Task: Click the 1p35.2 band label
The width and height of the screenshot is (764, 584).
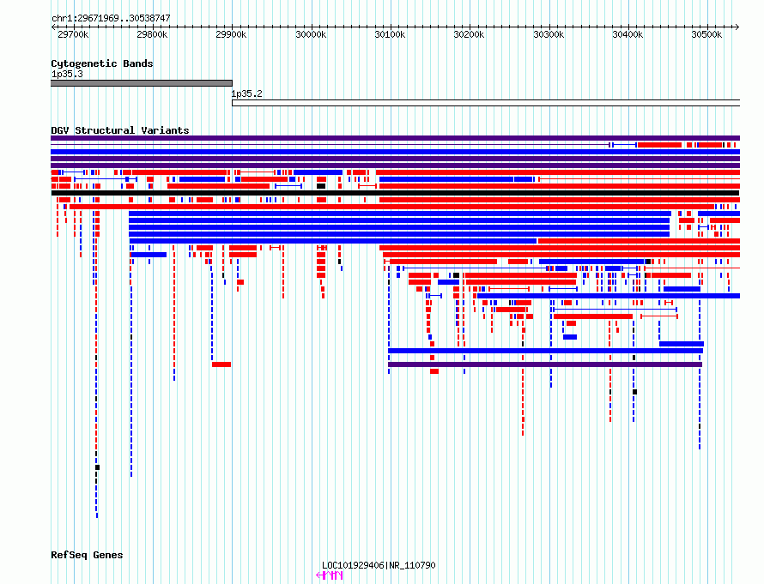Action: tap(246, 94)
